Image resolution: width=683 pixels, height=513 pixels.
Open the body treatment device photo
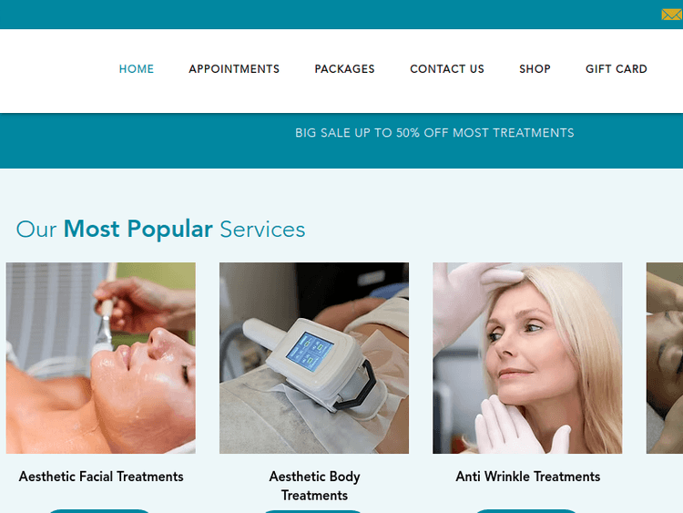314,358
